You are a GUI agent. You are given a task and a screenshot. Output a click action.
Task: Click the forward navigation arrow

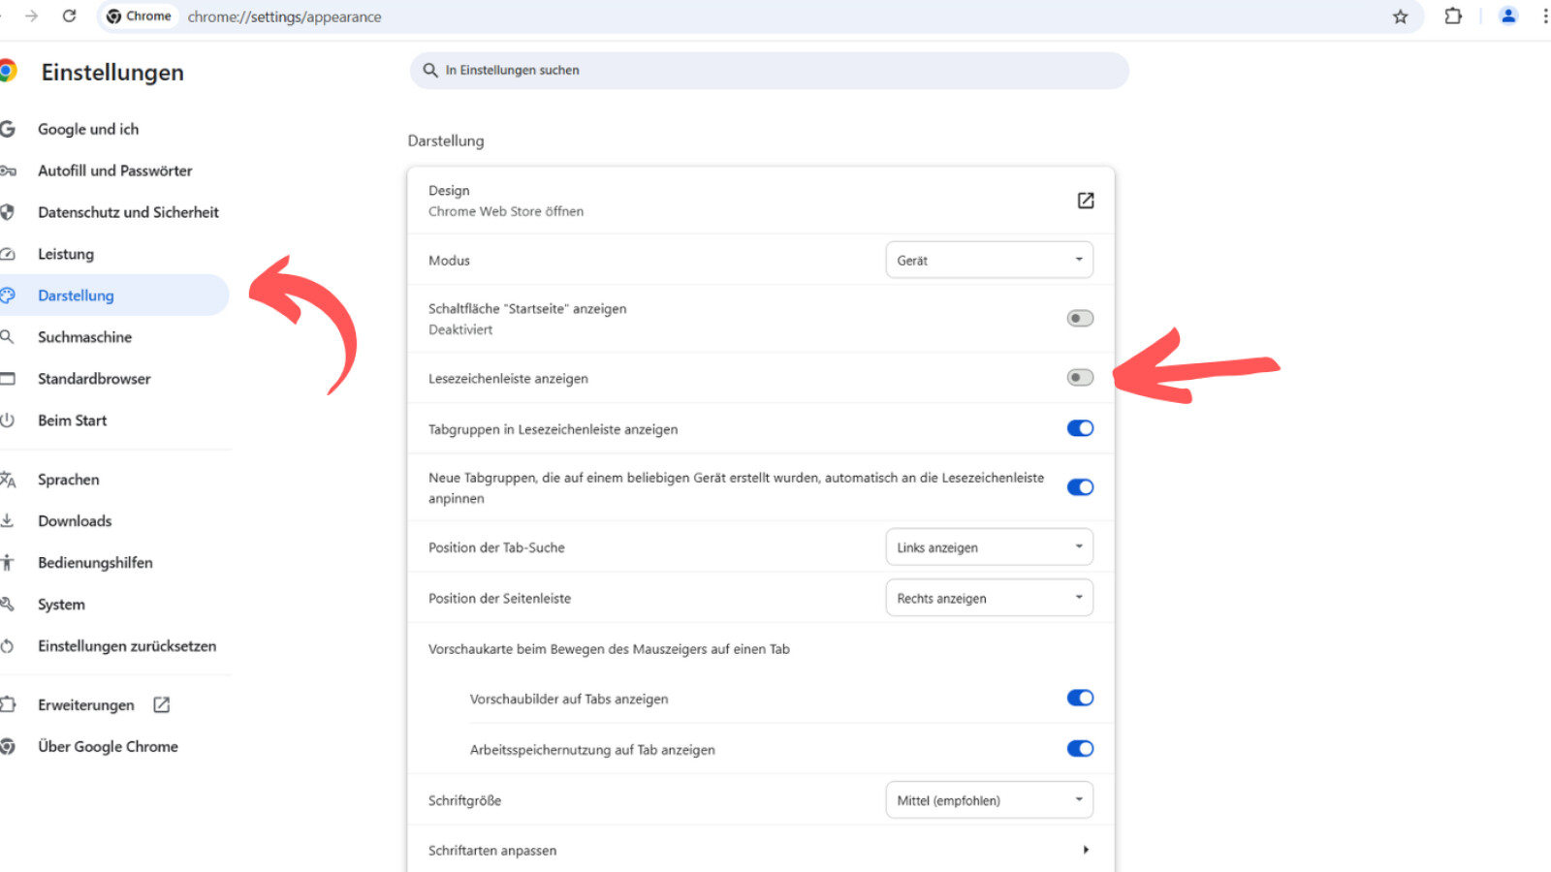31,16
